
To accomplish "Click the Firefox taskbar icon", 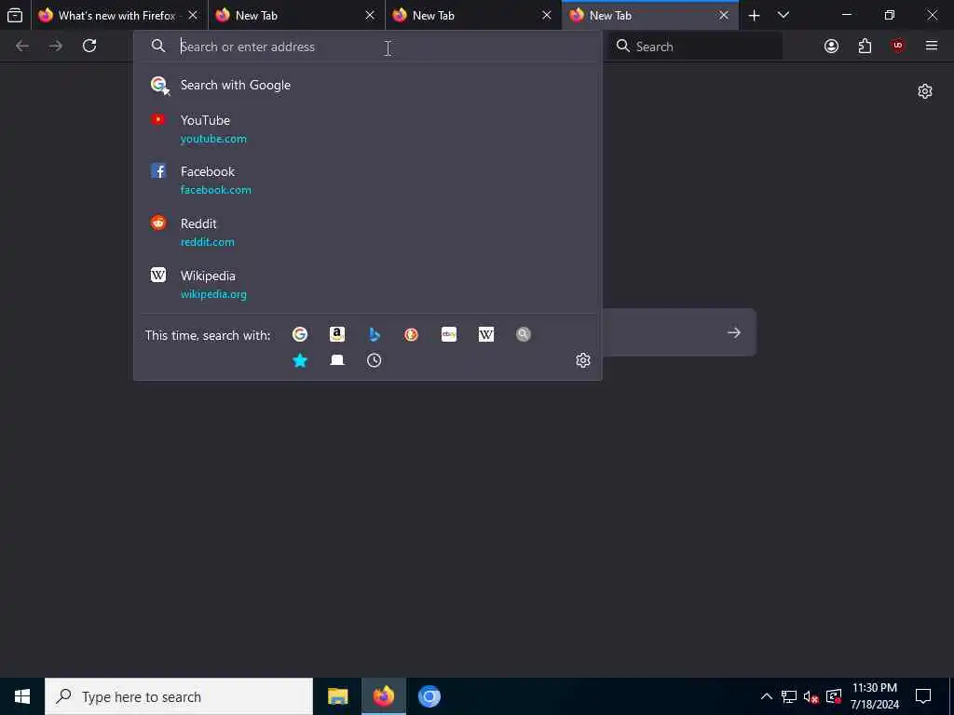I will [383, 696].
